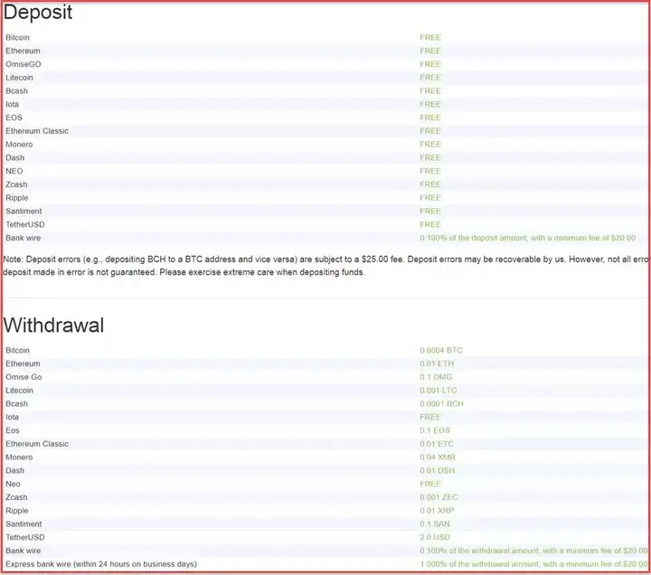Select "EOS" label in the Deposit table
The height and width of the screenshot is (575, 651).
(14, 118)
